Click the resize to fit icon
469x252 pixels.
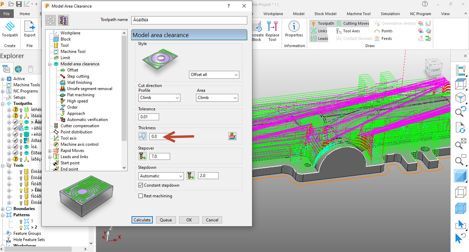point(460,144)
